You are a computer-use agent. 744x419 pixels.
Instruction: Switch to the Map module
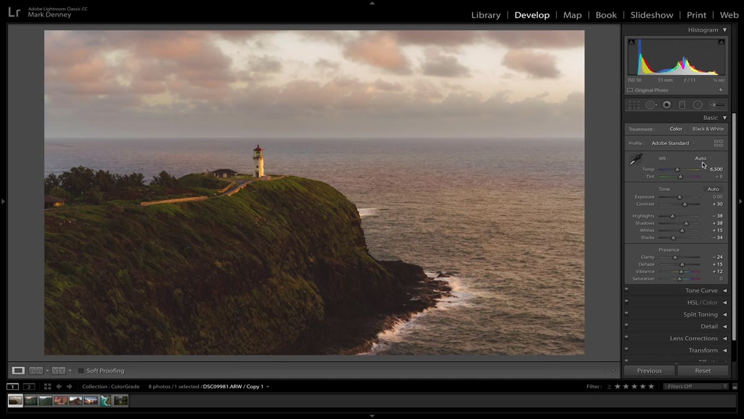pyautogui.click(x=572, y=15)
